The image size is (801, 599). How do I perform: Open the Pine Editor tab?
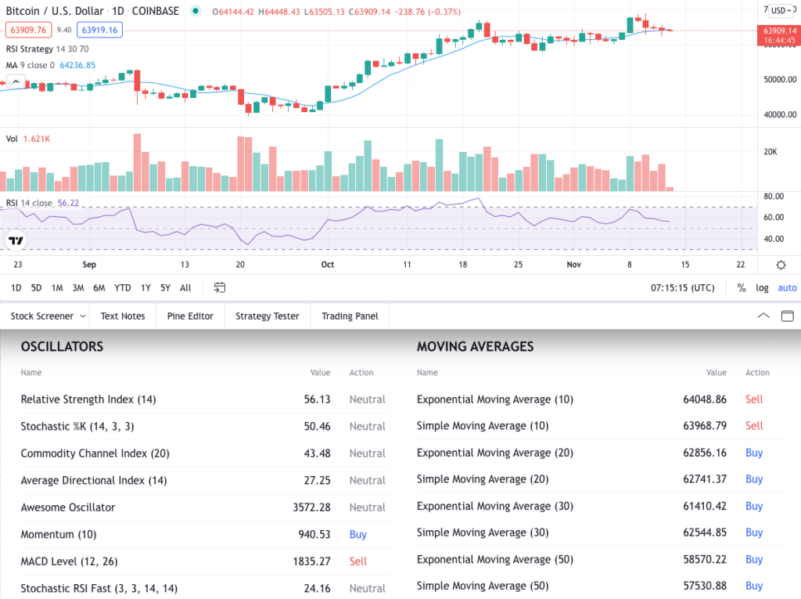[190, 316]
